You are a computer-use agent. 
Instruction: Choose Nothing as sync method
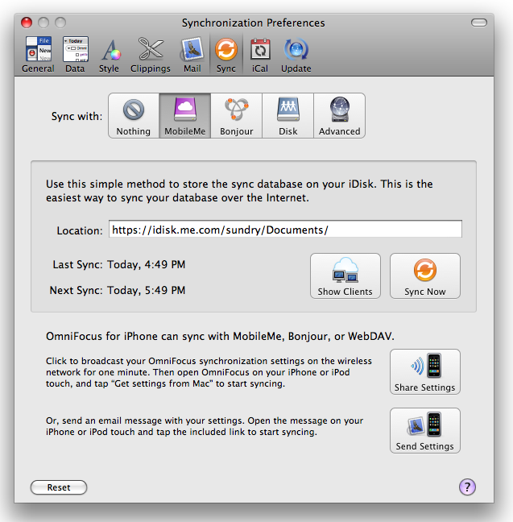click(134, 116)
